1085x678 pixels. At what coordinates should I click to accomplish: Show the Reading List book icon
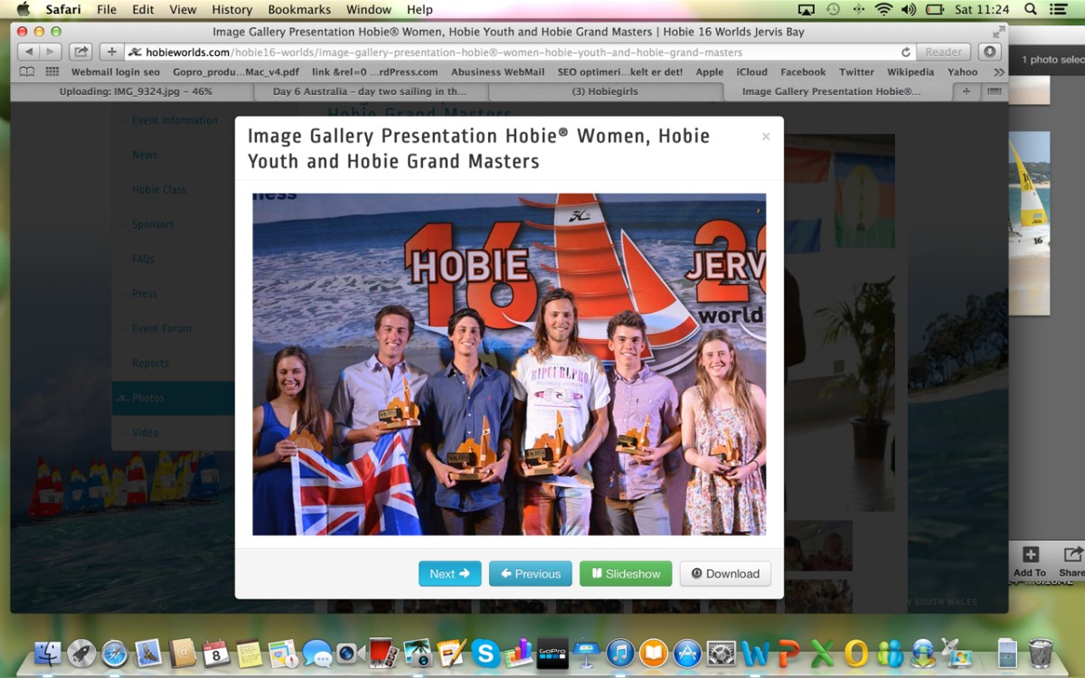point(27,72)
